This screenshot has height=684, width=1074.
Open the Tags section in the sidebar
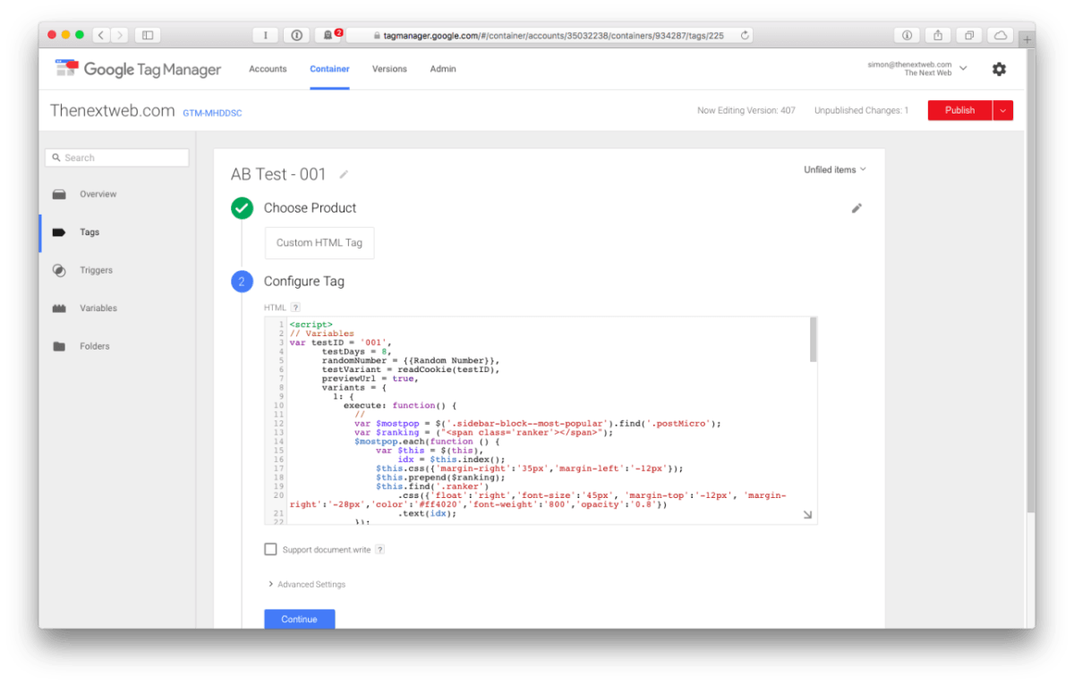click(89, 232)
